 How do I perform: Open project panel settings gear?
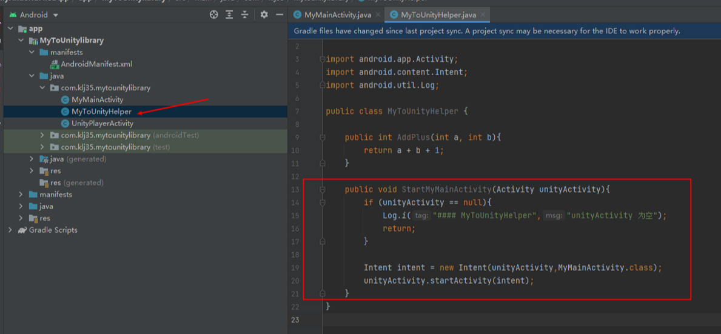pyautogui.click(x=264, y=15)
